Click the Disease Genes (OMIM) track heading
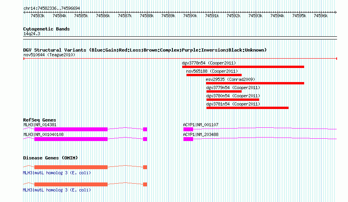 50,158
